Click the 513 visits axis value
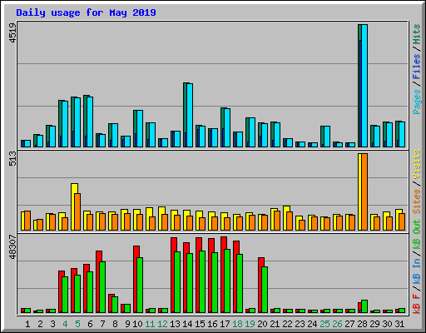This screenshot has height=333, width=426. 12,158
